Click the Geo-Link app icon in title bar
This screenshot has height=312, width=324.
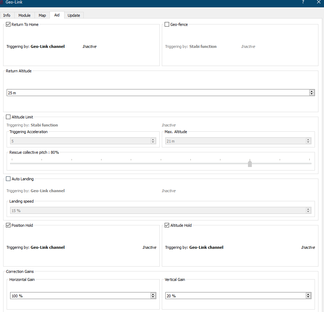(x=2, y=2)
